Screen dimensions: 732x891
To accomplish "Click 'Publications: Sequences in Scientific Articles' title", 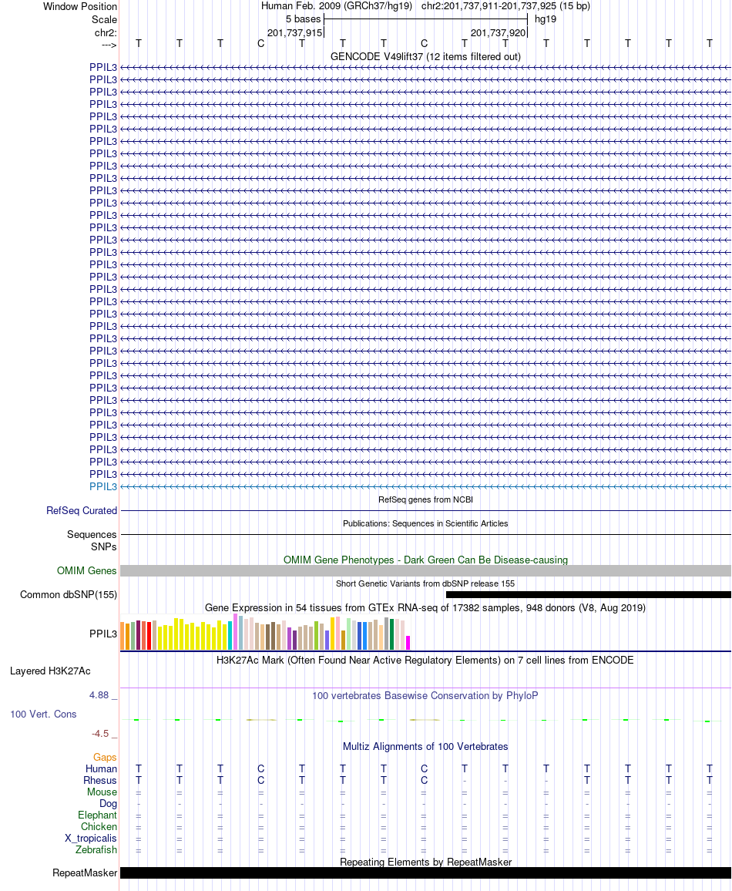I will 425,523.
